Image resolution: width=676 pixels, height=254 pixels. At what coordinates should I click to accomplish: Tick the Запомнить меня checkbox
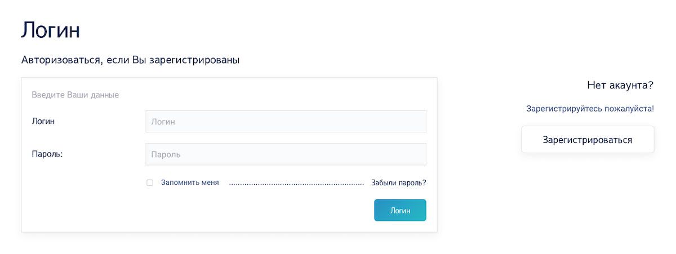(x=150, y=183)
